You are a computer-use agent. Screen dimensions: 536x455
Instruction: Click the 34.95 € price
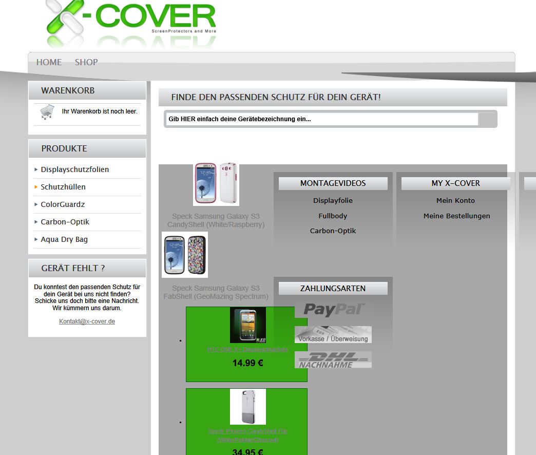click(x=248, y=451)
